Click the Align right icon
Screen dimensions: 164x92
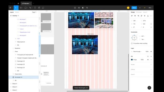pos(138,16)
